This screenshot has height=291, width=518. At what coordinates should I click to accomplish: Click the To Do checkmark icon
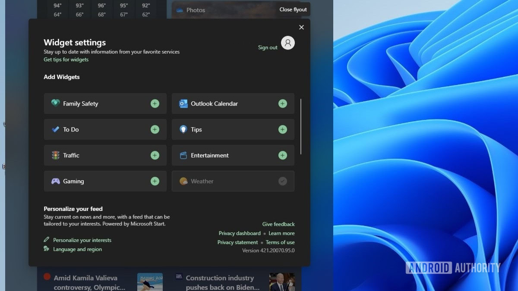pos(55,129)
